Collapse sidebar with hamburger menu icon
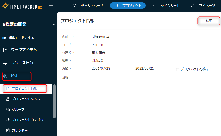 point(51,5)
